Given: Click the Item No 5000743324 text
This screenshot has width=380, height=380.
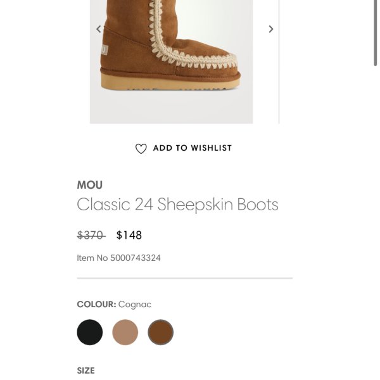Looking at the screenshot, I should (x=118, y=258).
